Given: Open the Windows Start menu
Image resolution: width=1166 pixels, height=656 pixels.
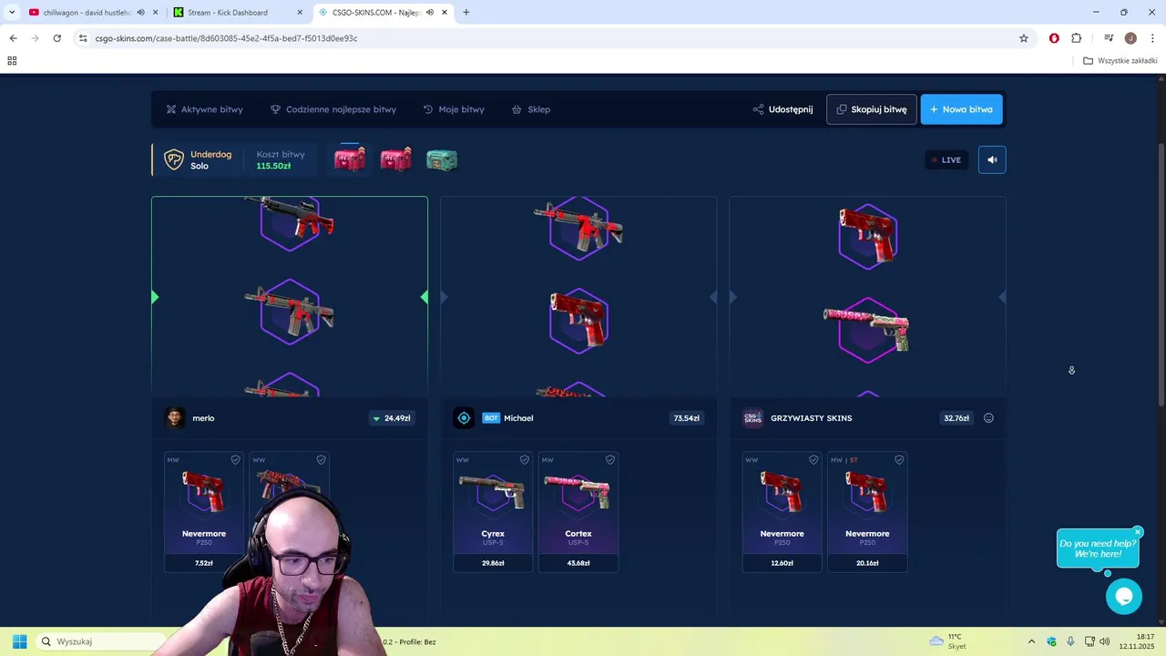Looking at the screenshot, I should 19,641.
